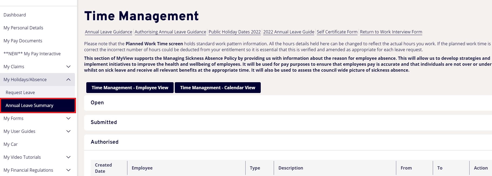The width and height of the screenshot is (492, 176).
Task: Open the Self Certificate Form link
Action: point(337,32)
